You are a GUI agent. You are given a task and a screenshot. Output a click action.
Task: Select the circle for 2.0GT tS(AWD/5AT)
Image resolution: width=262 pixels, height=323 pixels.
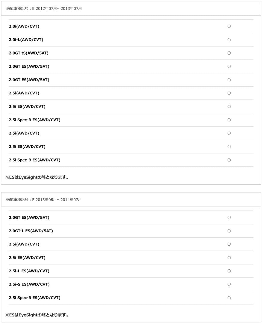(229, 53)
